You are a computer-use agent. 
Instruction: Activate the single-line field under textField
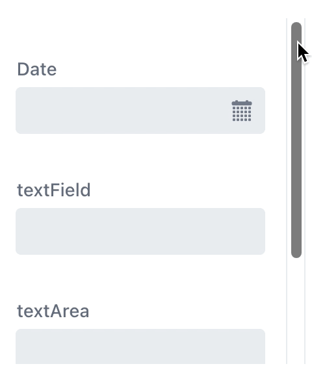point(140,231)
